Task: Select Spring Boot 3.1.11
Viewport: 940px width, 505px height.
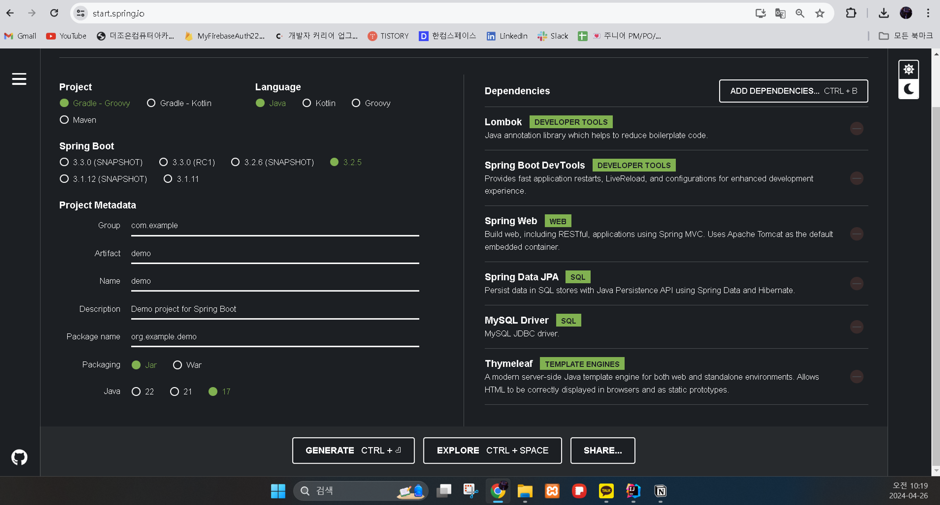Action: tap(181, 179)
